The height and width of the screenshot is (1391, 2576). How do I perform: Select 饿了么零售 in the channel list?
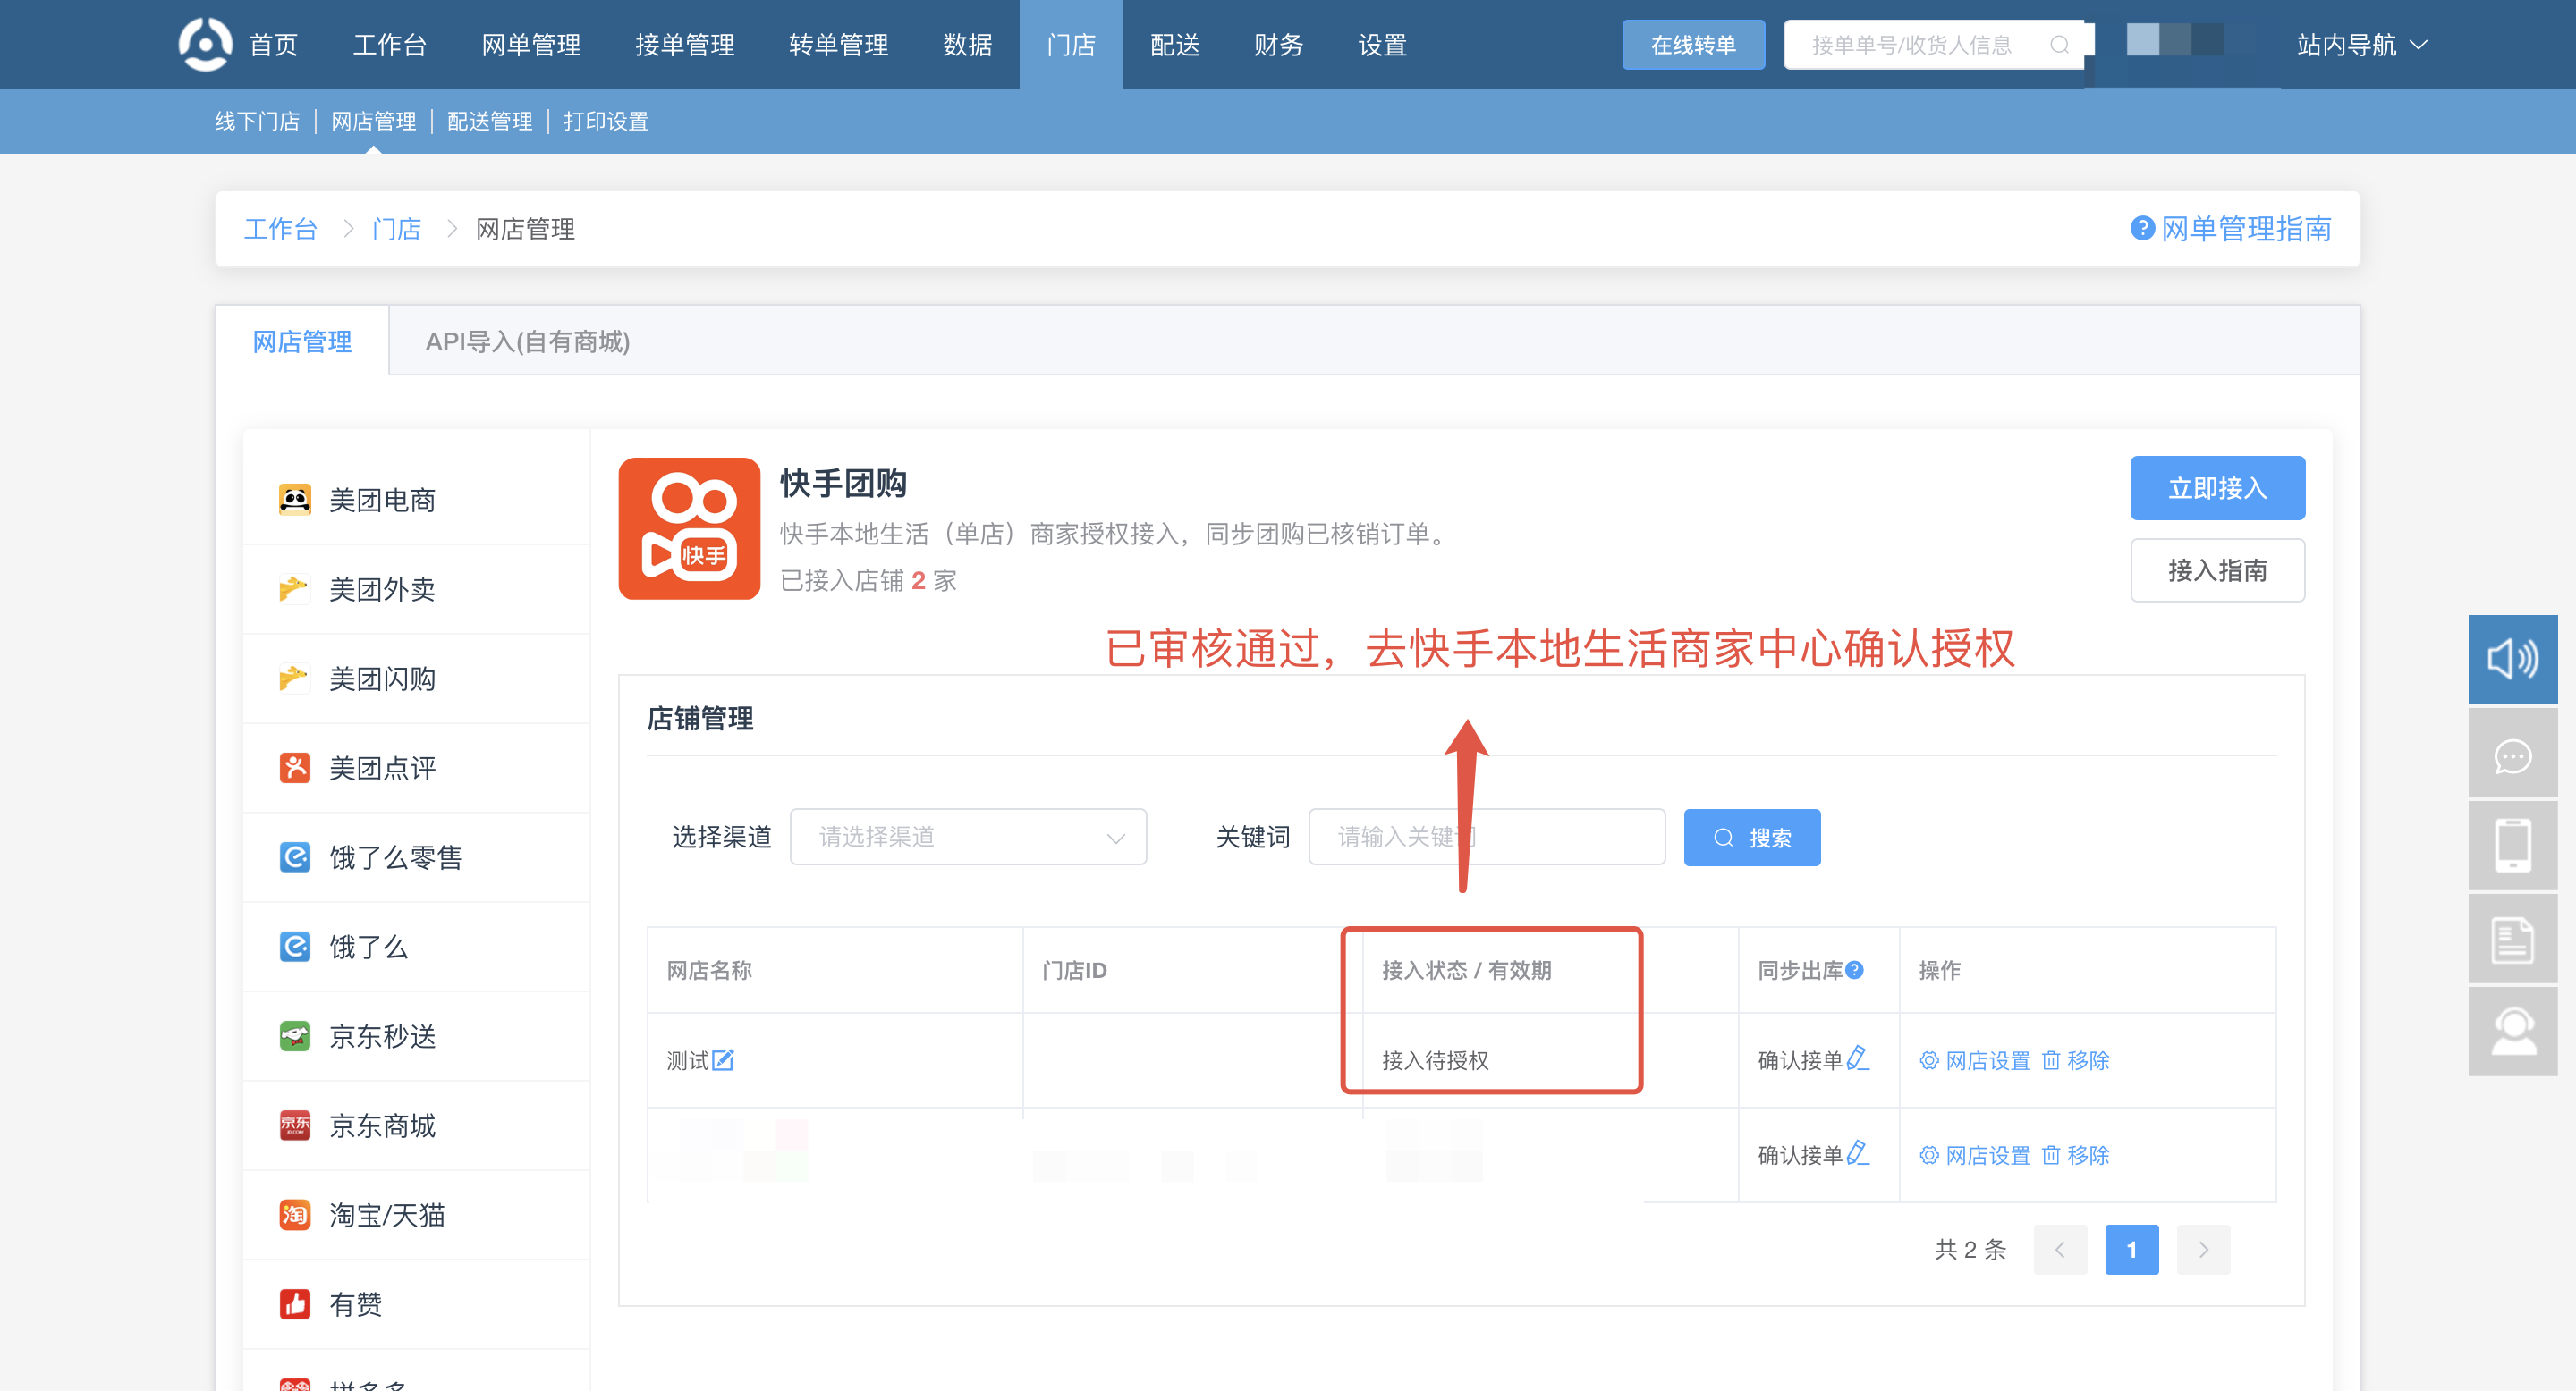point(416,857)
